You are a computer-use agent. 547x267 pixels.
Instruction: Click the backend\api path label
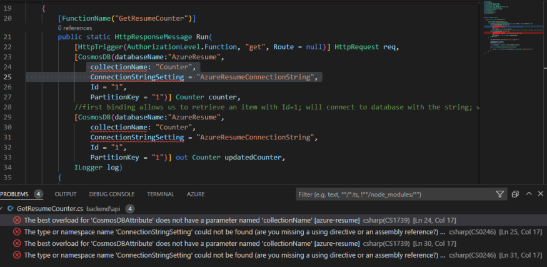click(x=103, y=209)
